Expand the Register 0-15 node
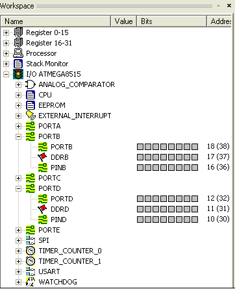Image resolution: width=235 pixels, height=289 pixels. pyautogui.click(x=6, y=32)
